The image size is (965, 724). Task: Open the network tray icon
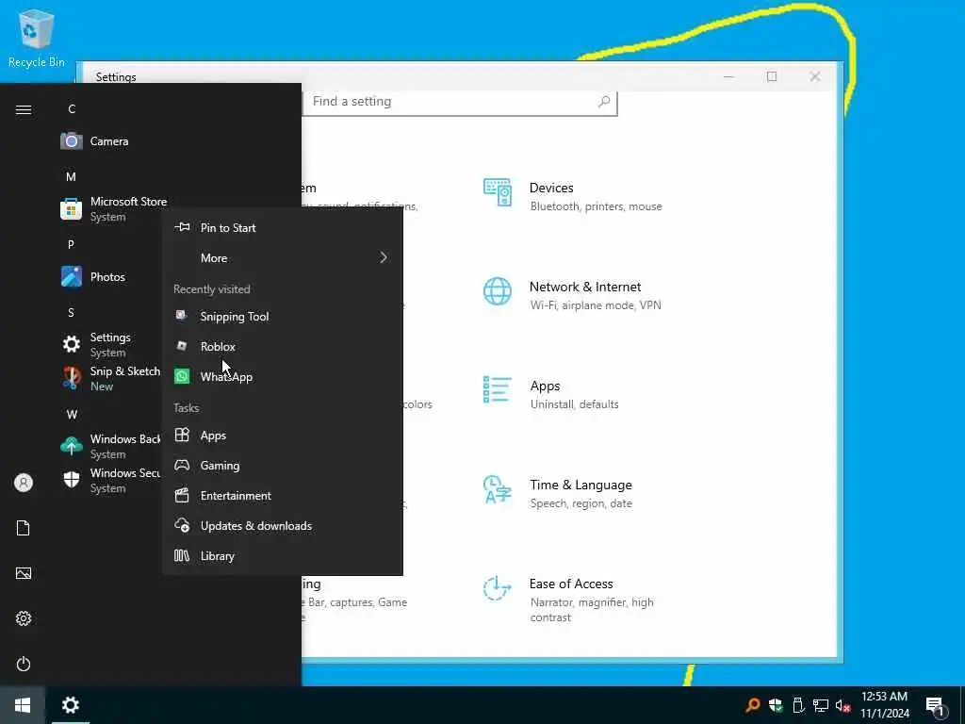(821, 705)
